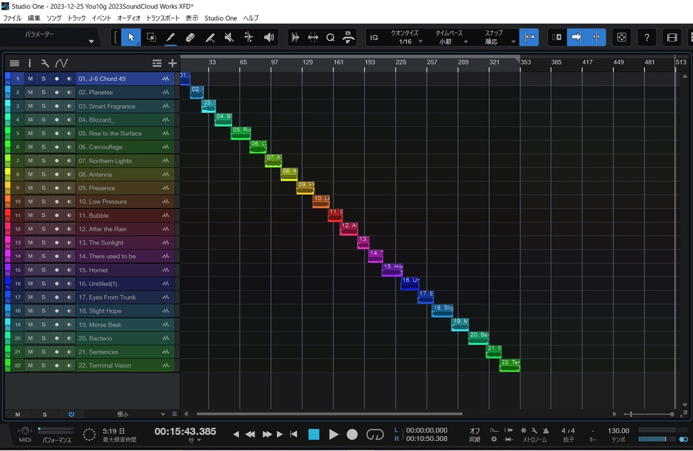693x451 pixels.
Task: Select the Mute tool in the toolbar
Action: 229,37
